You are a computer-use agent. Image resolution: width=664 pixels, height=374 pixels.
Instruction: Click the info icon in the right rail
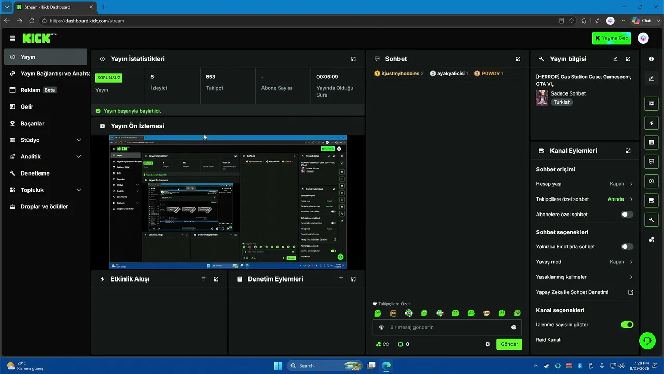[x=652, y=59]
